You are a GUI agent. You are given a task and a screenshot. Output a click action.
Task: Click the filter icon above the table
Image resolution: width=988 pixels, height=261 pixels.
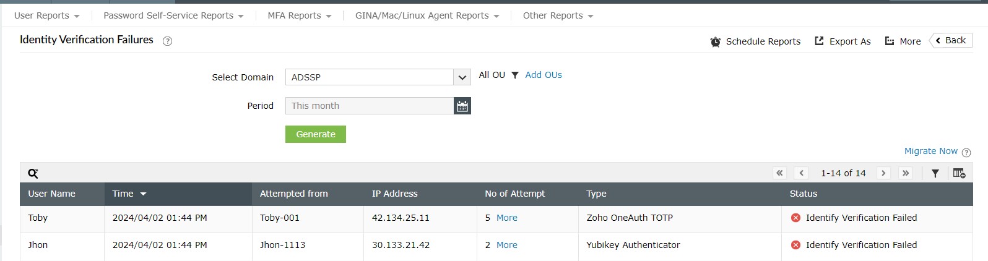pyautogui.click(x=935, y=173)
